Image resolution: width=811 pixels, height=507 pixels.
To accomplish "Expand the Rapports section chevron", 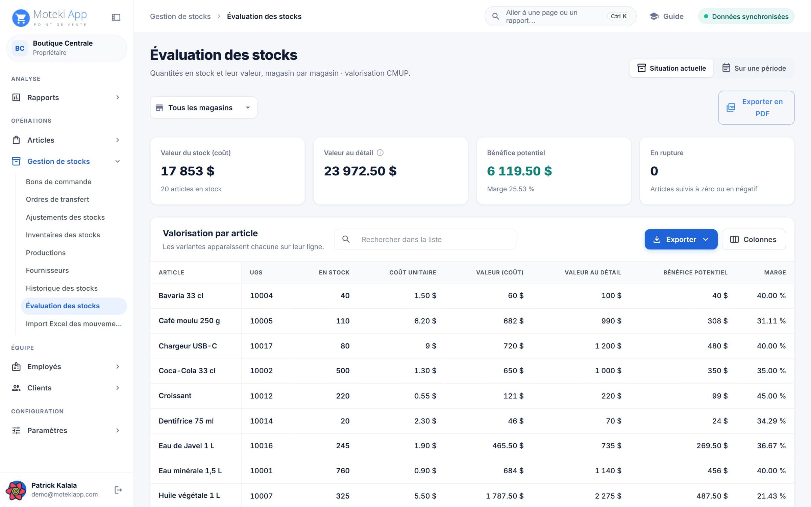I will (x=118, y=97).
